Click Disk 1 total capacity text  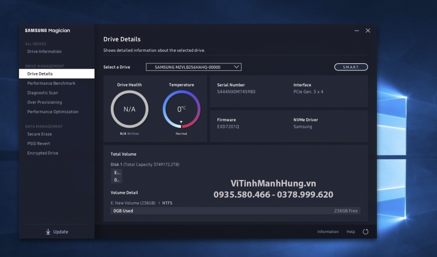(145, 165)
